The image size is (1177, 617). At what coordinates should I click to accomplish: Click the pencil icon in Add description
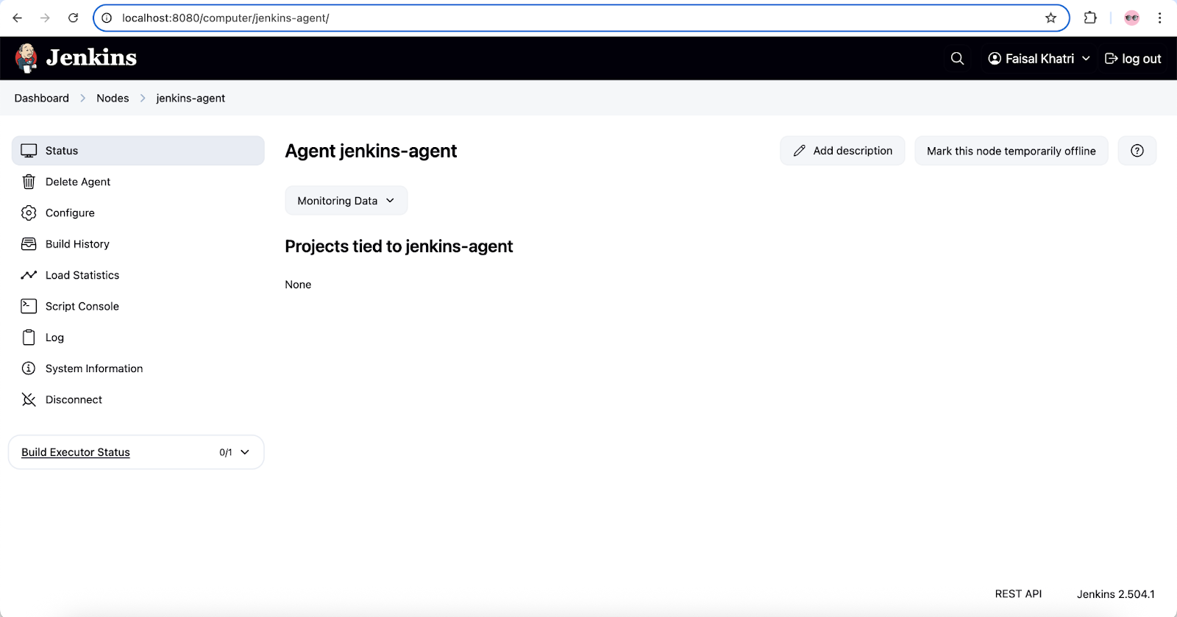point(800,151)
